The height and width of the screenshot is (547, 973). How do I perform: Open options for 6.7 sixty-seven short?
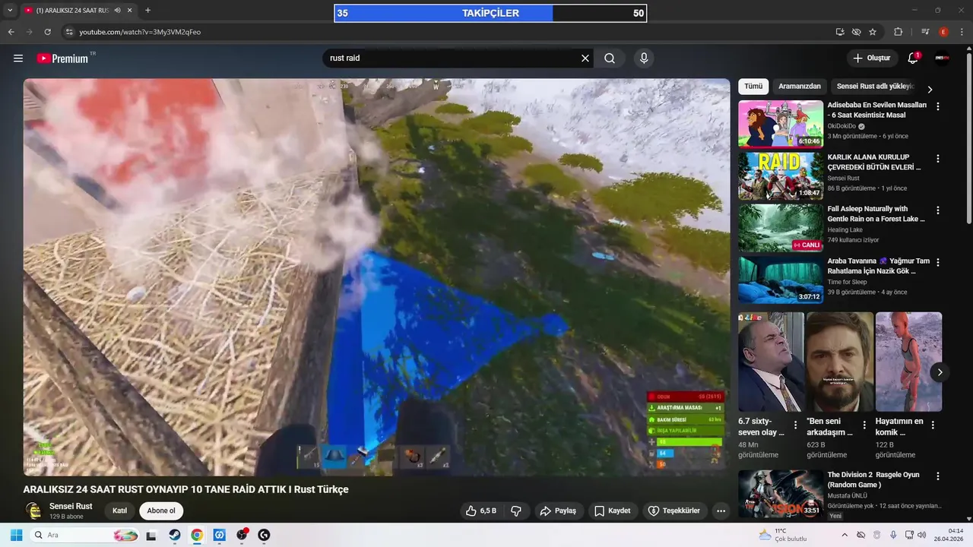[x=796, y=425]
